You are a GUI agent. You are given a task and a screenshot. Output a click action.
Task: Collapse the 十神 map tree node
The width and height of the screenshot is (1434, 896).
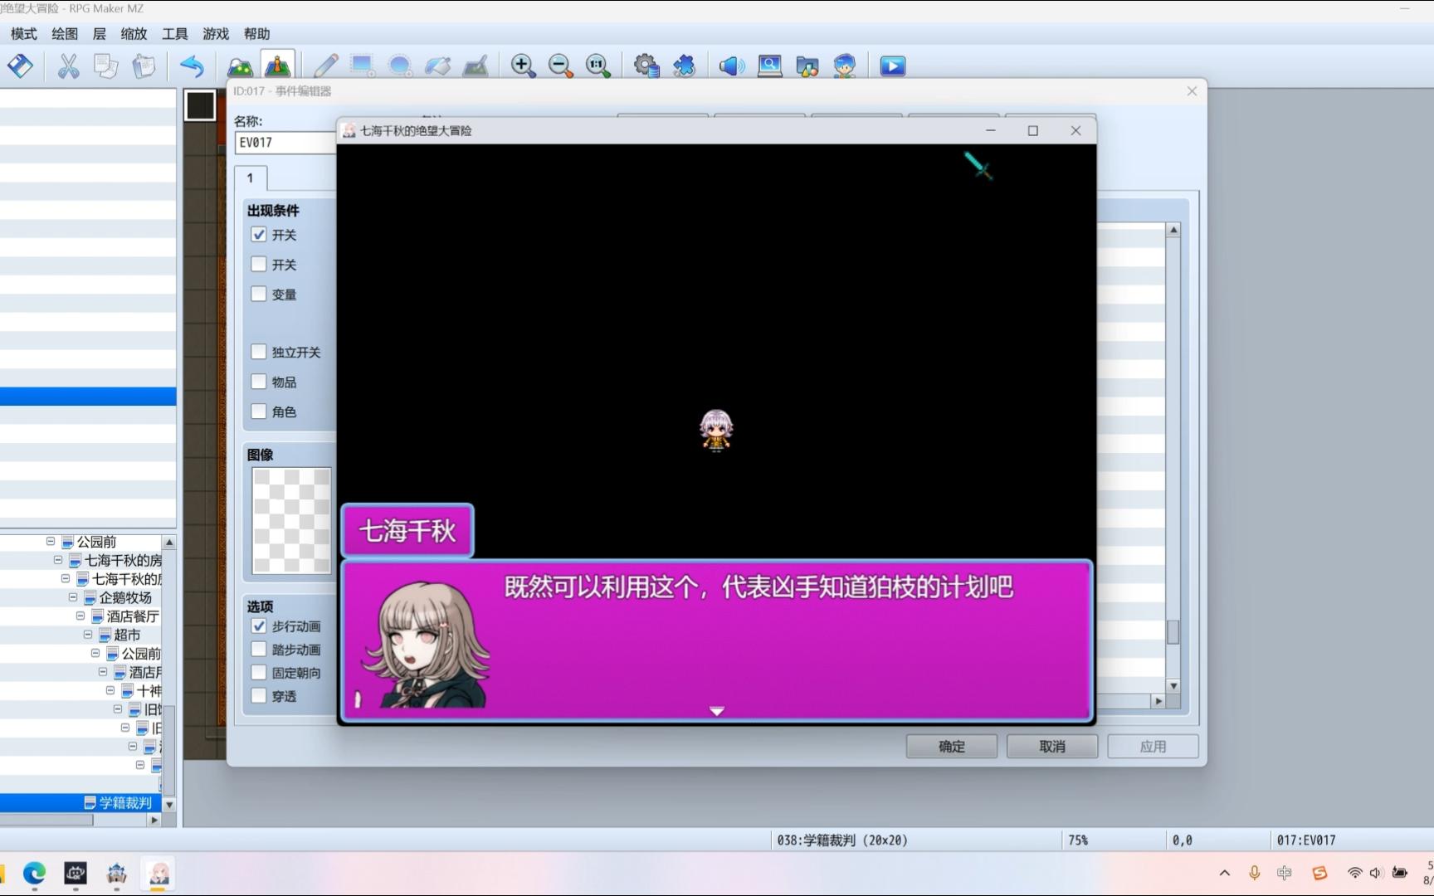coord(110,690)
